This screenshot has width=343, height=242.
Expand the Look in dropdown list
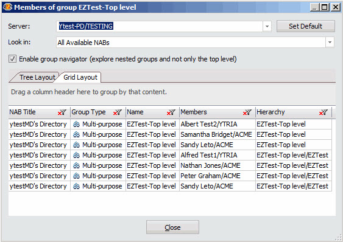pos(330,42)
